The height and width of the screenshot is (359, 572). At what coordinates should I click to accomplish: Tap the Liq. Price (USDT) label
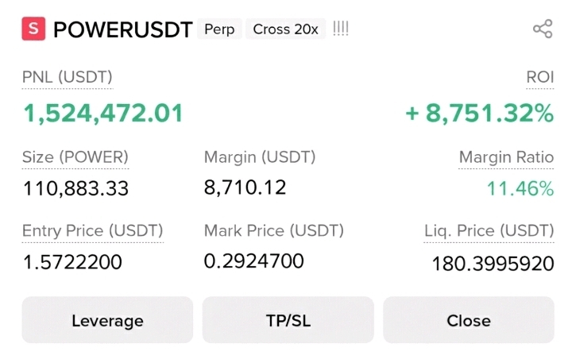coord(489,230)
